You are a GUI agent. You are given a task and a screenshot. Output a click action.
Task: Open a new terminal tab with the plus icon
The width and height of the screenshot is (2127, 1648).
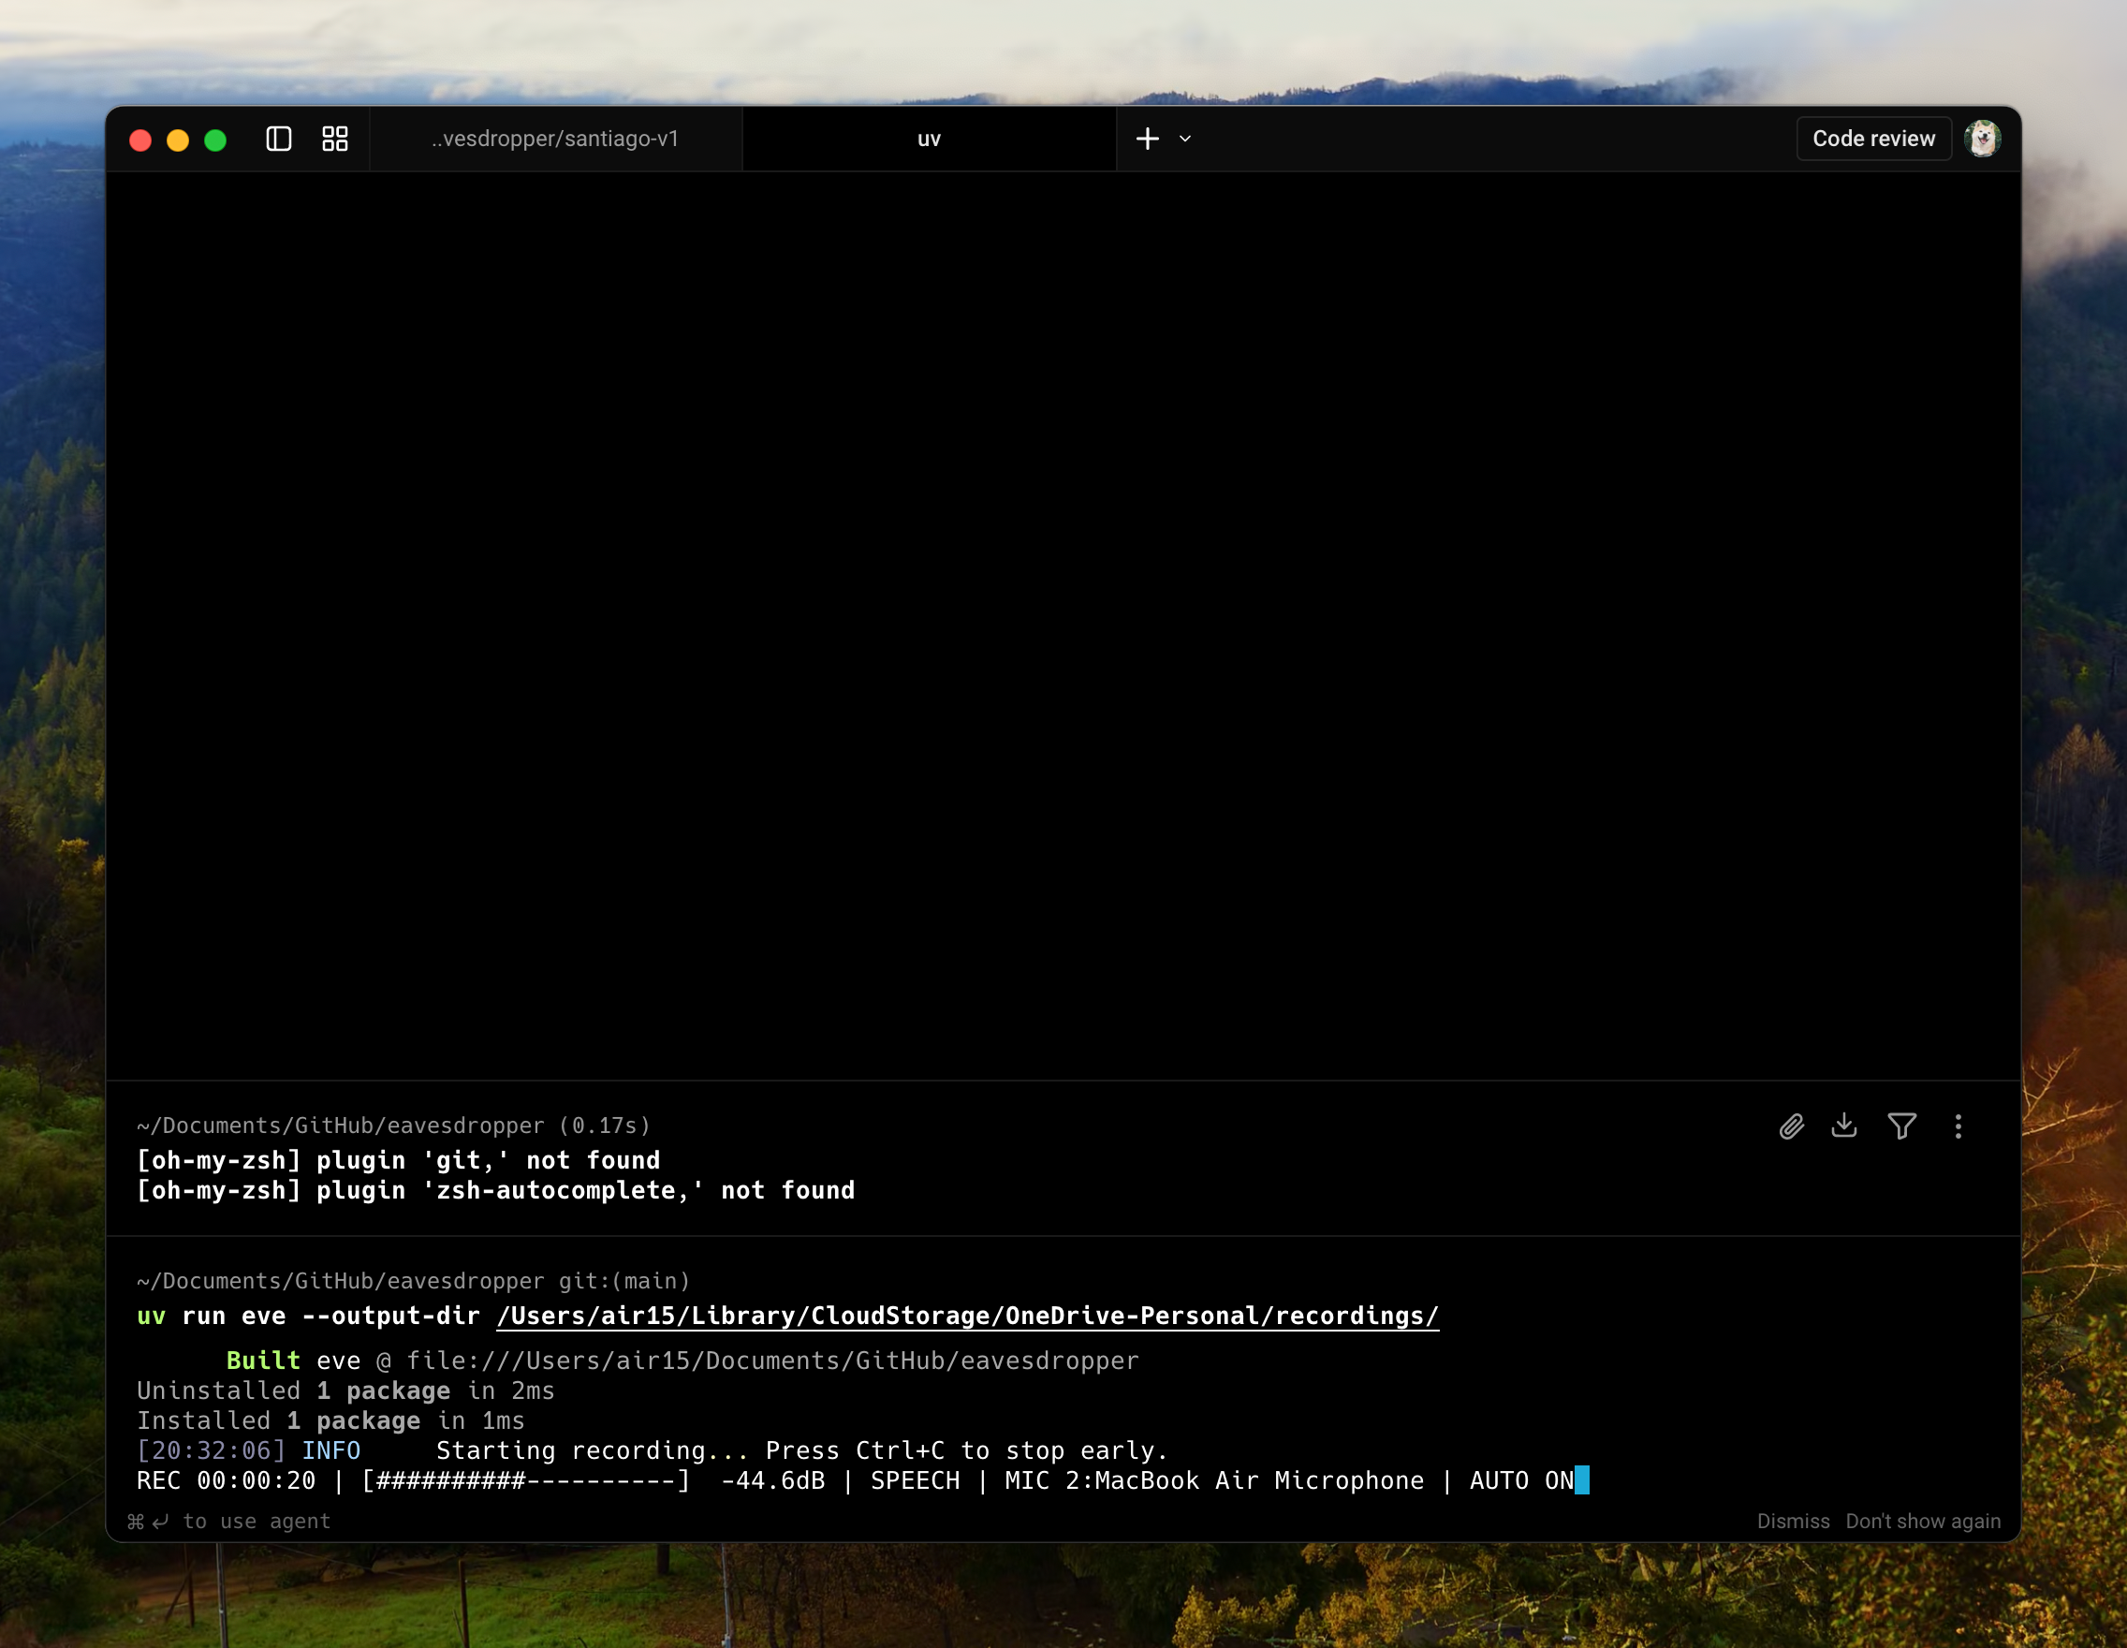[1147, 140]
